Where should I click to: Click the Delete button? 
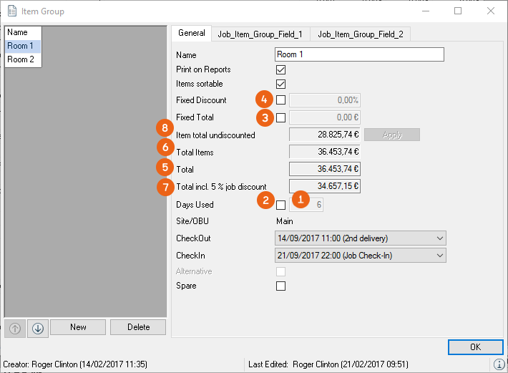(x=138, y=327)
